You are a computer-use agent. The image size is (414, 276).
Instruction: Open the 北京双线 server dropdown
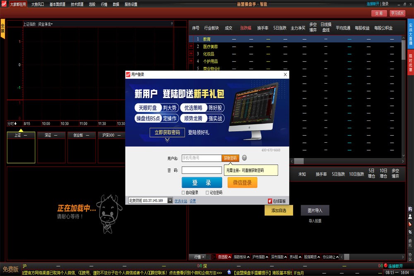coord(170,201)
